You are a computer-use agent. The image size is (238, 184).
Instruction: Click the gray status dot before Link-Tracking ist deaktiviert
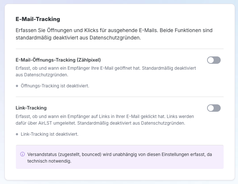coord(17,134)
